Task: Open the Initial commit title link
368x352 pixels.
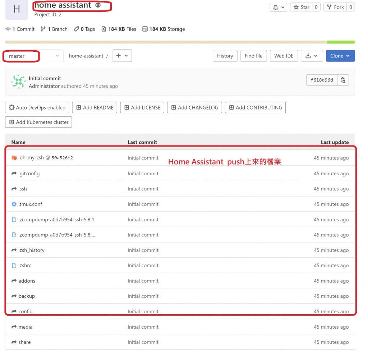Action: 45,78
